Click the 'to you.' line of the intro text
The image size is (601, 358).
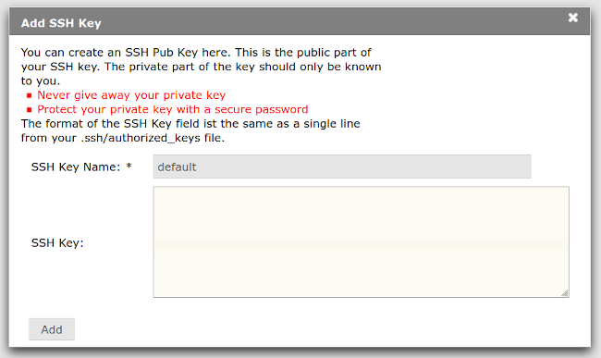41,80
